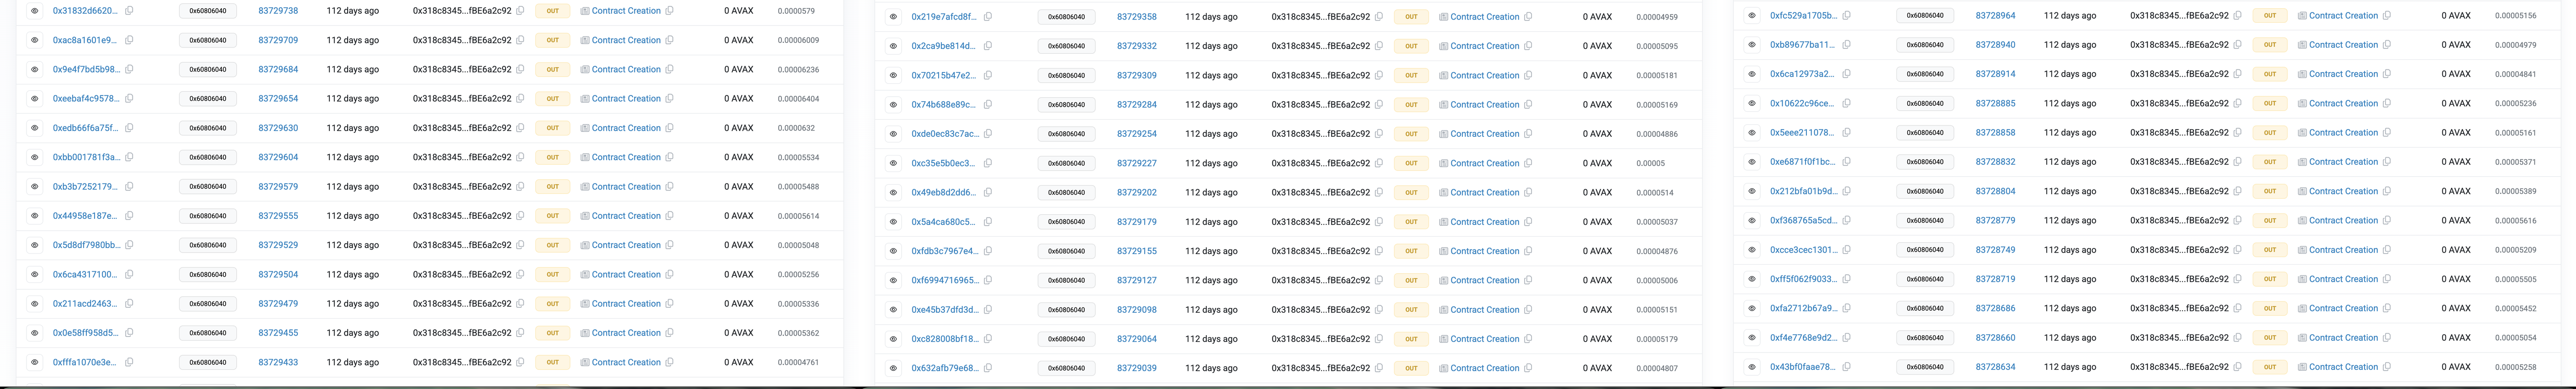Copy the sender address in block 83728749 row

pos(2238,249)
